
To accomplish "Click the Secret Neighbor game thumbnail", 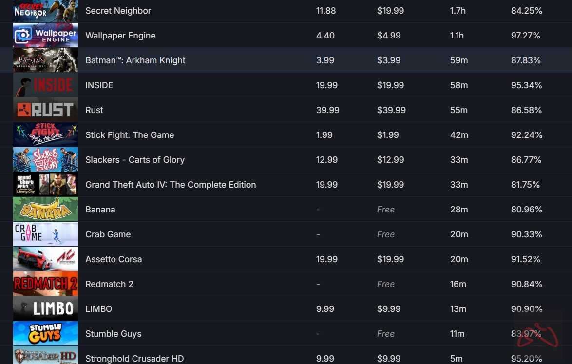I will tap(45, 11).
